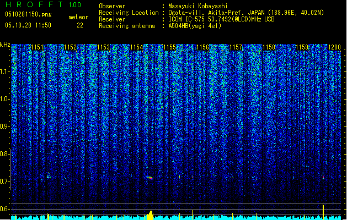The width and height of the screenshot is (347, 220).
Task: Click the ICOM IC-575 receiver text
Action: [x=222, y=19]
